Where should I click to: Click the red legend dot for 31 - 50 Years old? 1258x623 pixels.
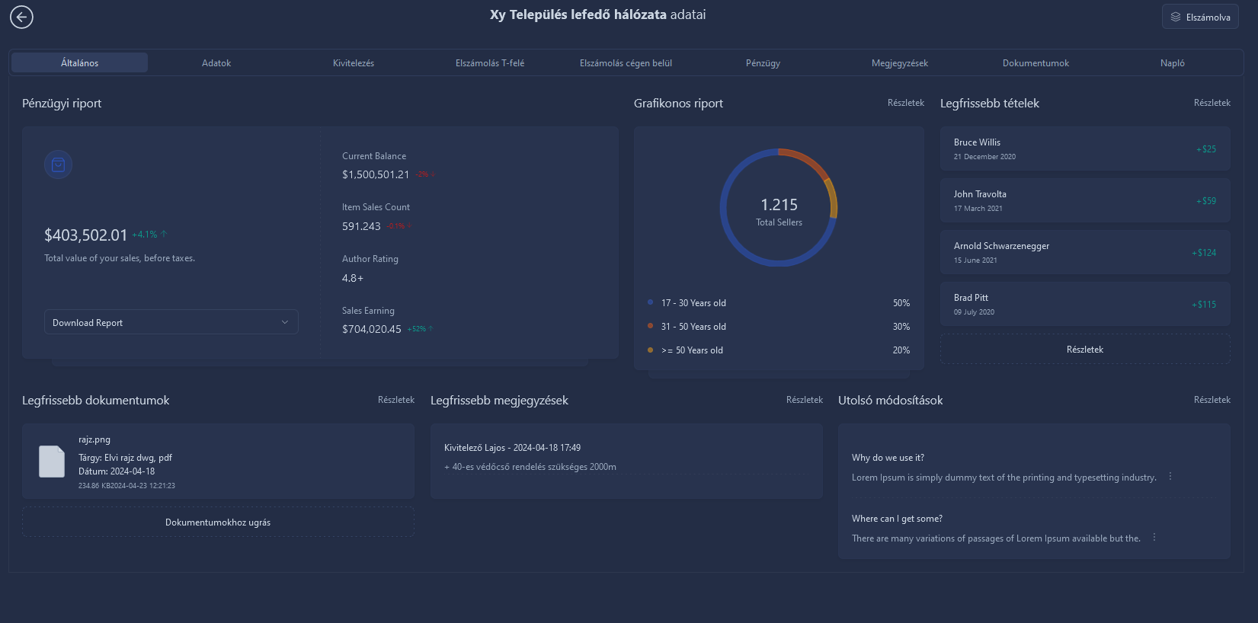pyautogui.click(x=650, y=326)
